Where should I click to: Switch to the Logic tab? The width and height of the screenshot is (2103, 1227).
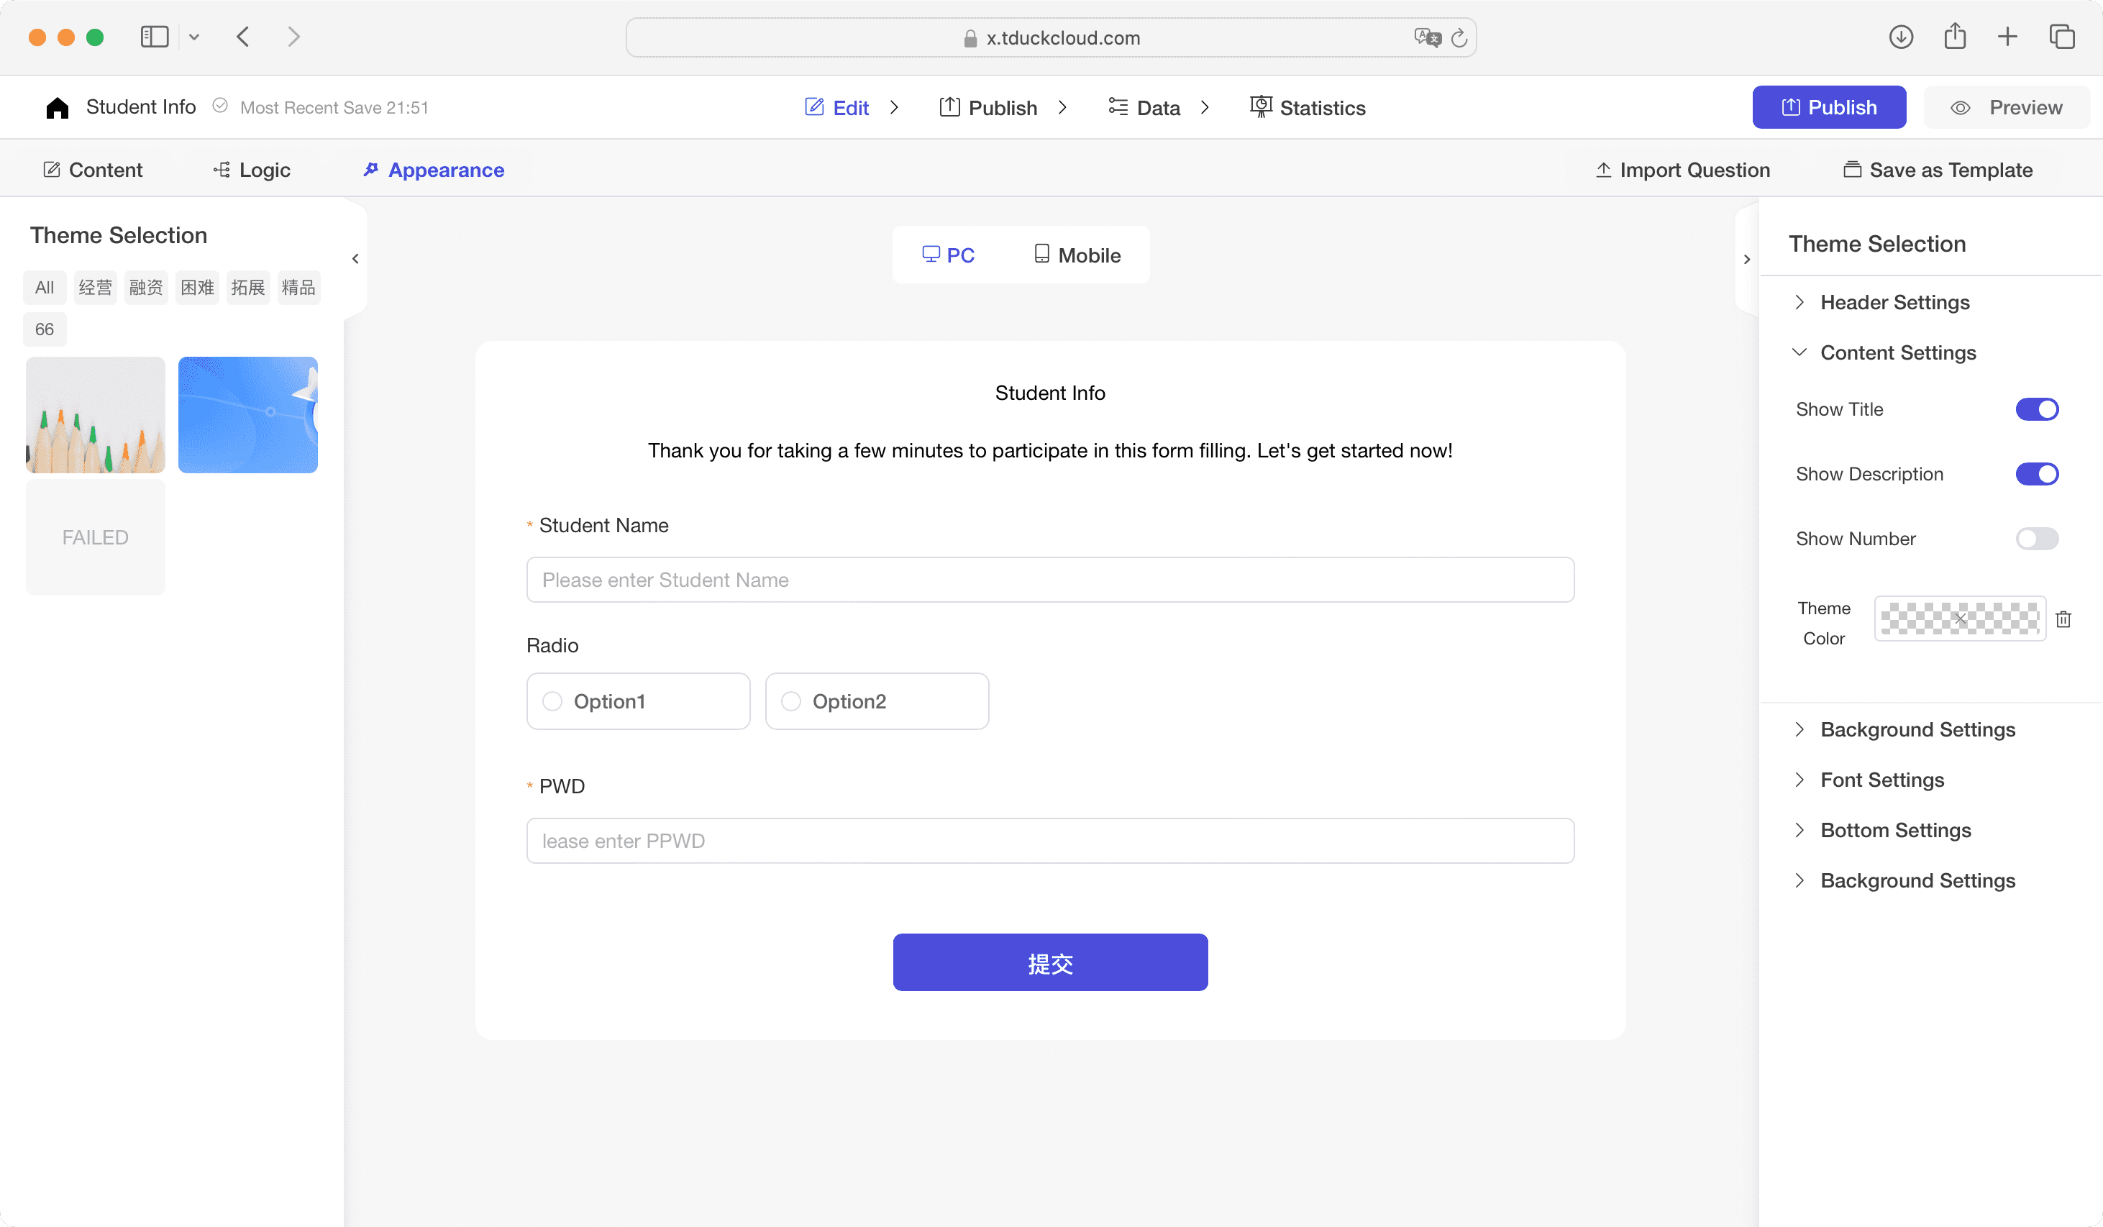coord(252,170)
